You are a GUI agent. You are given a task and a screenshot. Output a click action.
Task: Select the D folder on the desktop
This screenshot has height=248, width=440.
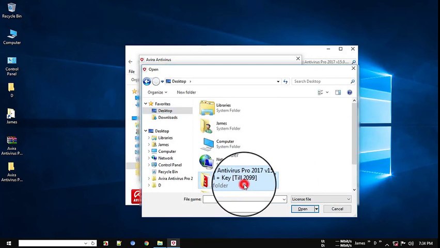(11, 90)
